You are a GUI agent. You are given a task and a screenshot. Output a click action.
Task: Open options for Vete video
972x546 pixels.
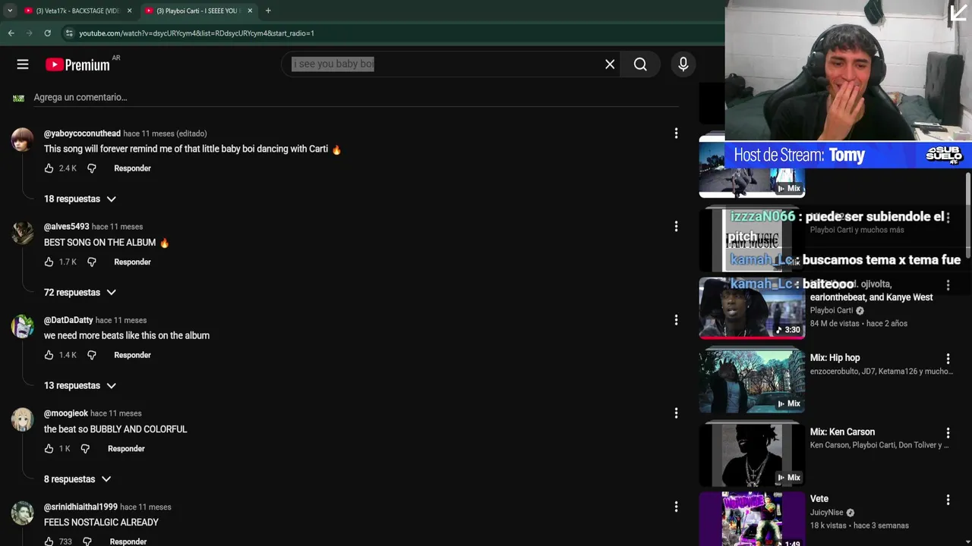pyautogui.click(x=948, y=500)
